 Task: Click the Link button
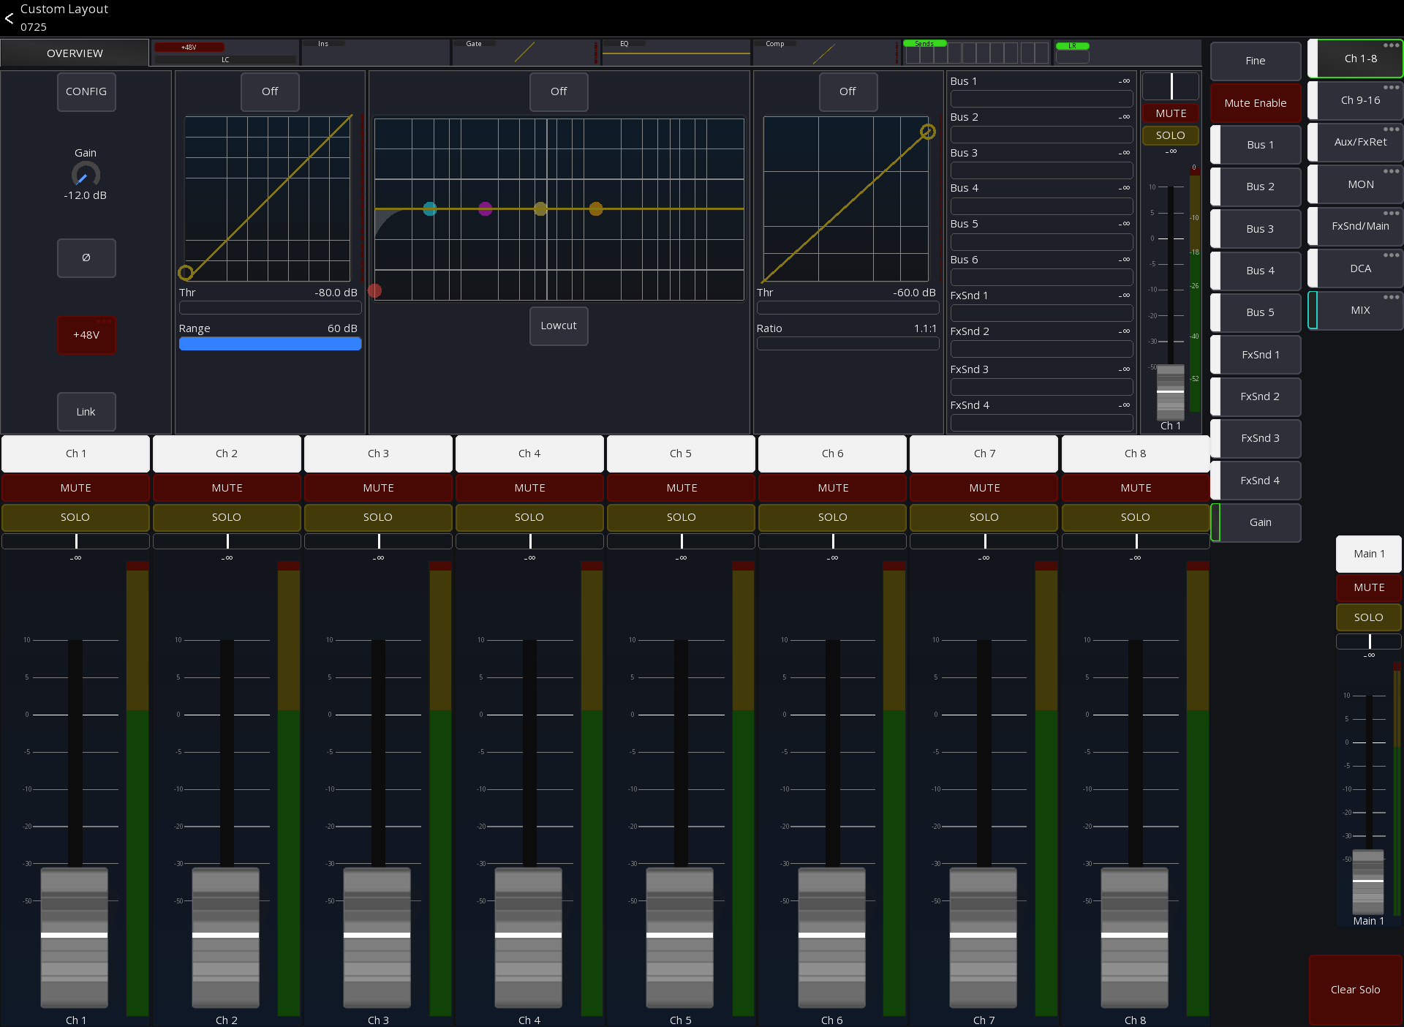(x=86, y=412)
